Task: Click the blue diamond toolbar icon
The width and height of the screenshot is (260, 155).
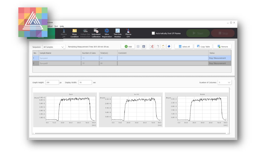Action: tap(169, 46)
